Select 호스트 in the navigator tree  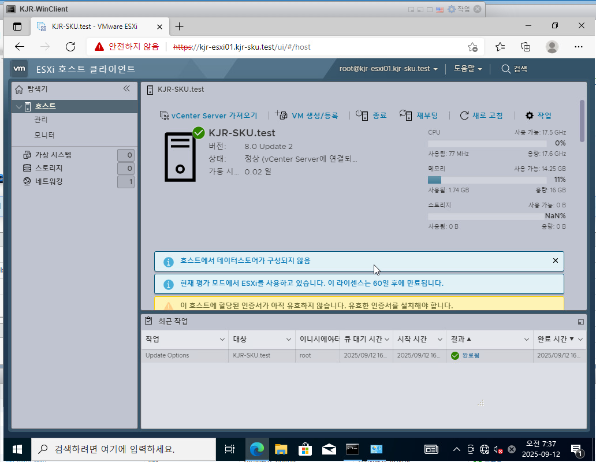coord(45,106)
